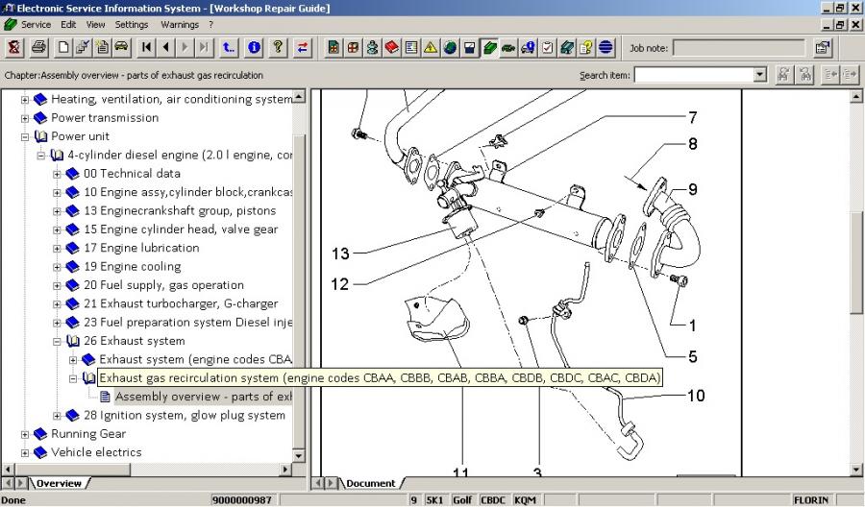Screen dimensions: 865x507
Task: Open the Settings menu
Action: point(132,24)
